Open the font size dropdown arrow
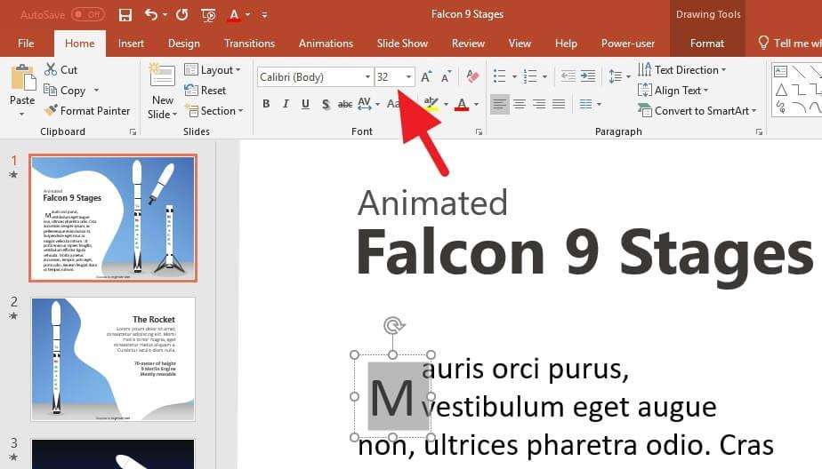The width and height of the screenshot is (822, 469). (x=408, y=77)
